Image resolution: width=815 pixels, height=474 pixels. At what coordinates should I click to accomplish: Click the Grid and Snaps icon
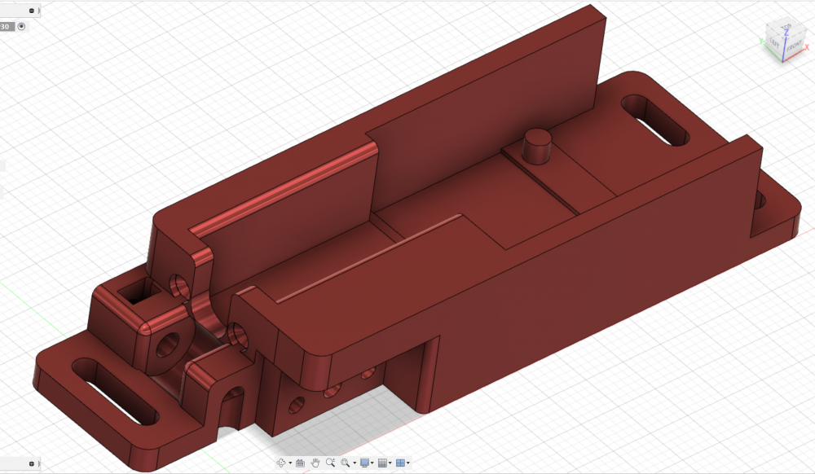[382, 463]
